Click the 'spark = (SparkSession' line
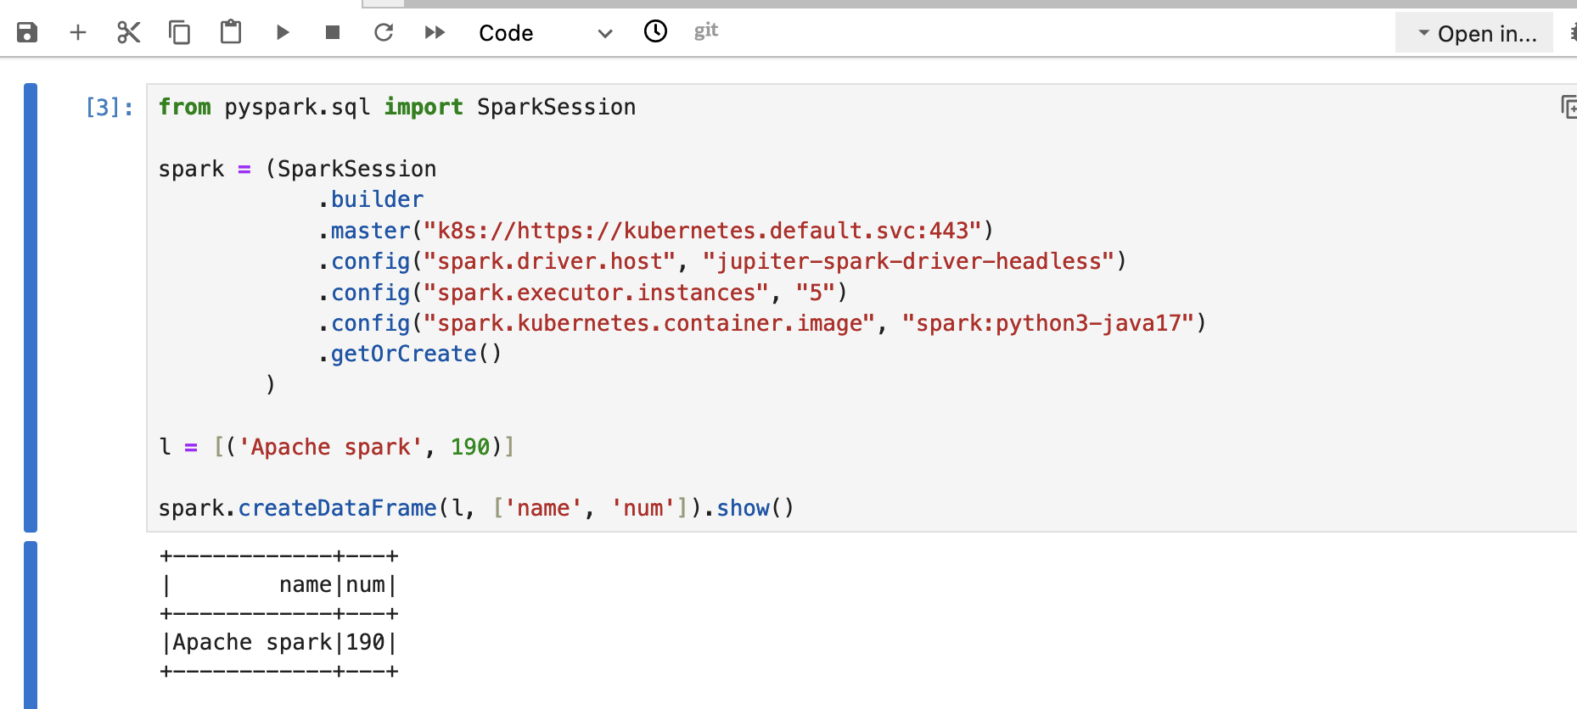Image resolution: width=1577 pixels, height=709 pixels. [x=297, y=169]
